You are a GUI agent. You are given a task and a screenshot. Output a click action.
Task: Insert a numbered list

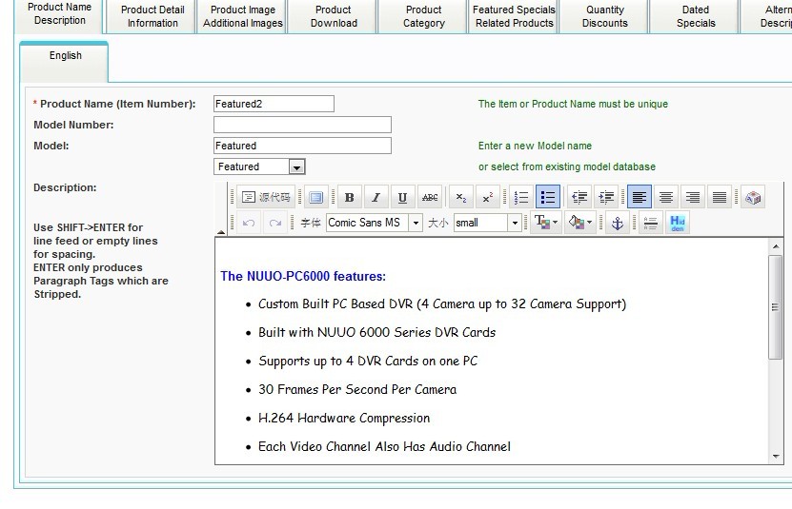(x=521, y=198)
